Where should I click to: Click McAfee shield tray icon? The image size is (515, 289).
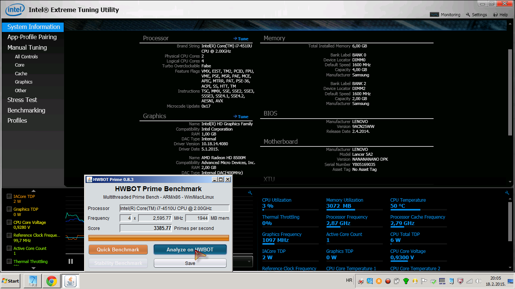click(460, 281)
